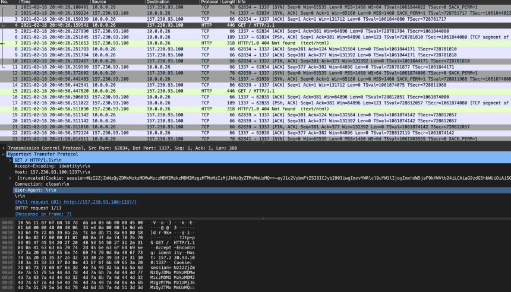The height and width of the screenshot is (292, 511).
Task: Jump to Response in frame: 7 link
Action: pyautogui.click(x=43, y=214)
